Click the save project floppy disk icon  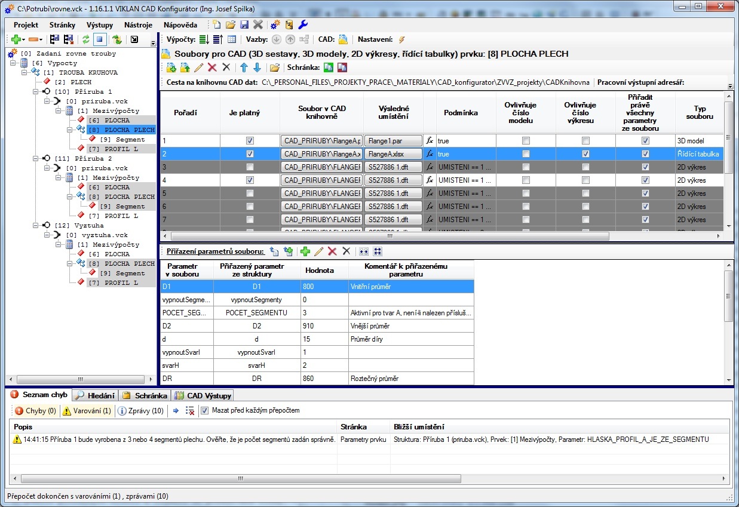pos(244,24)
